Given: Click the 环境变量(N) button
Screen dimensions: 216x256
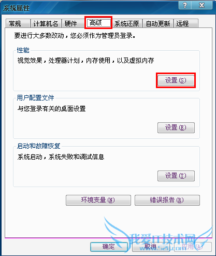Looking at the screenshot, I should click(98, 200).
